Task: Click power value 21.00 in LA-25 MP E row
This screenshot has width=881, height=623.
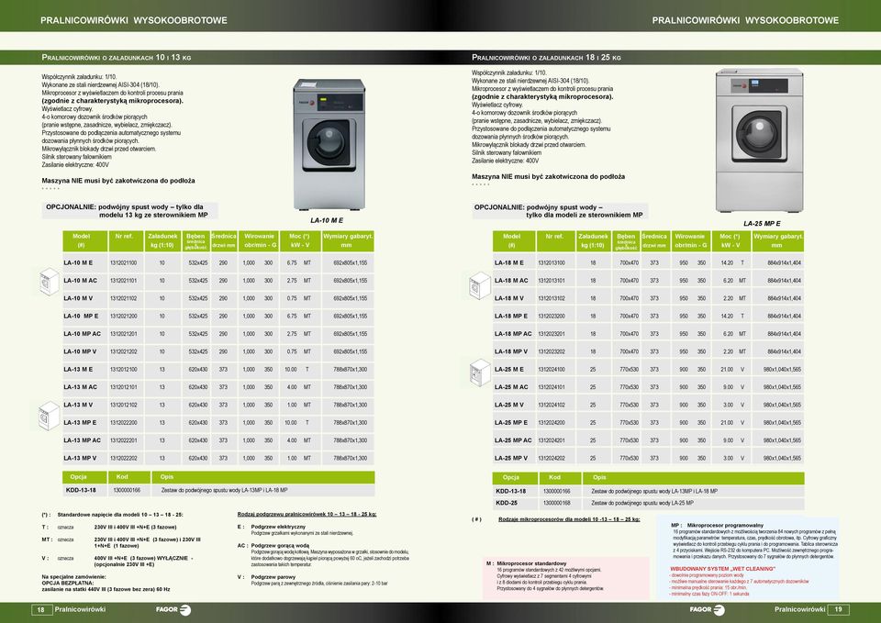Action: tap(727, 422)
